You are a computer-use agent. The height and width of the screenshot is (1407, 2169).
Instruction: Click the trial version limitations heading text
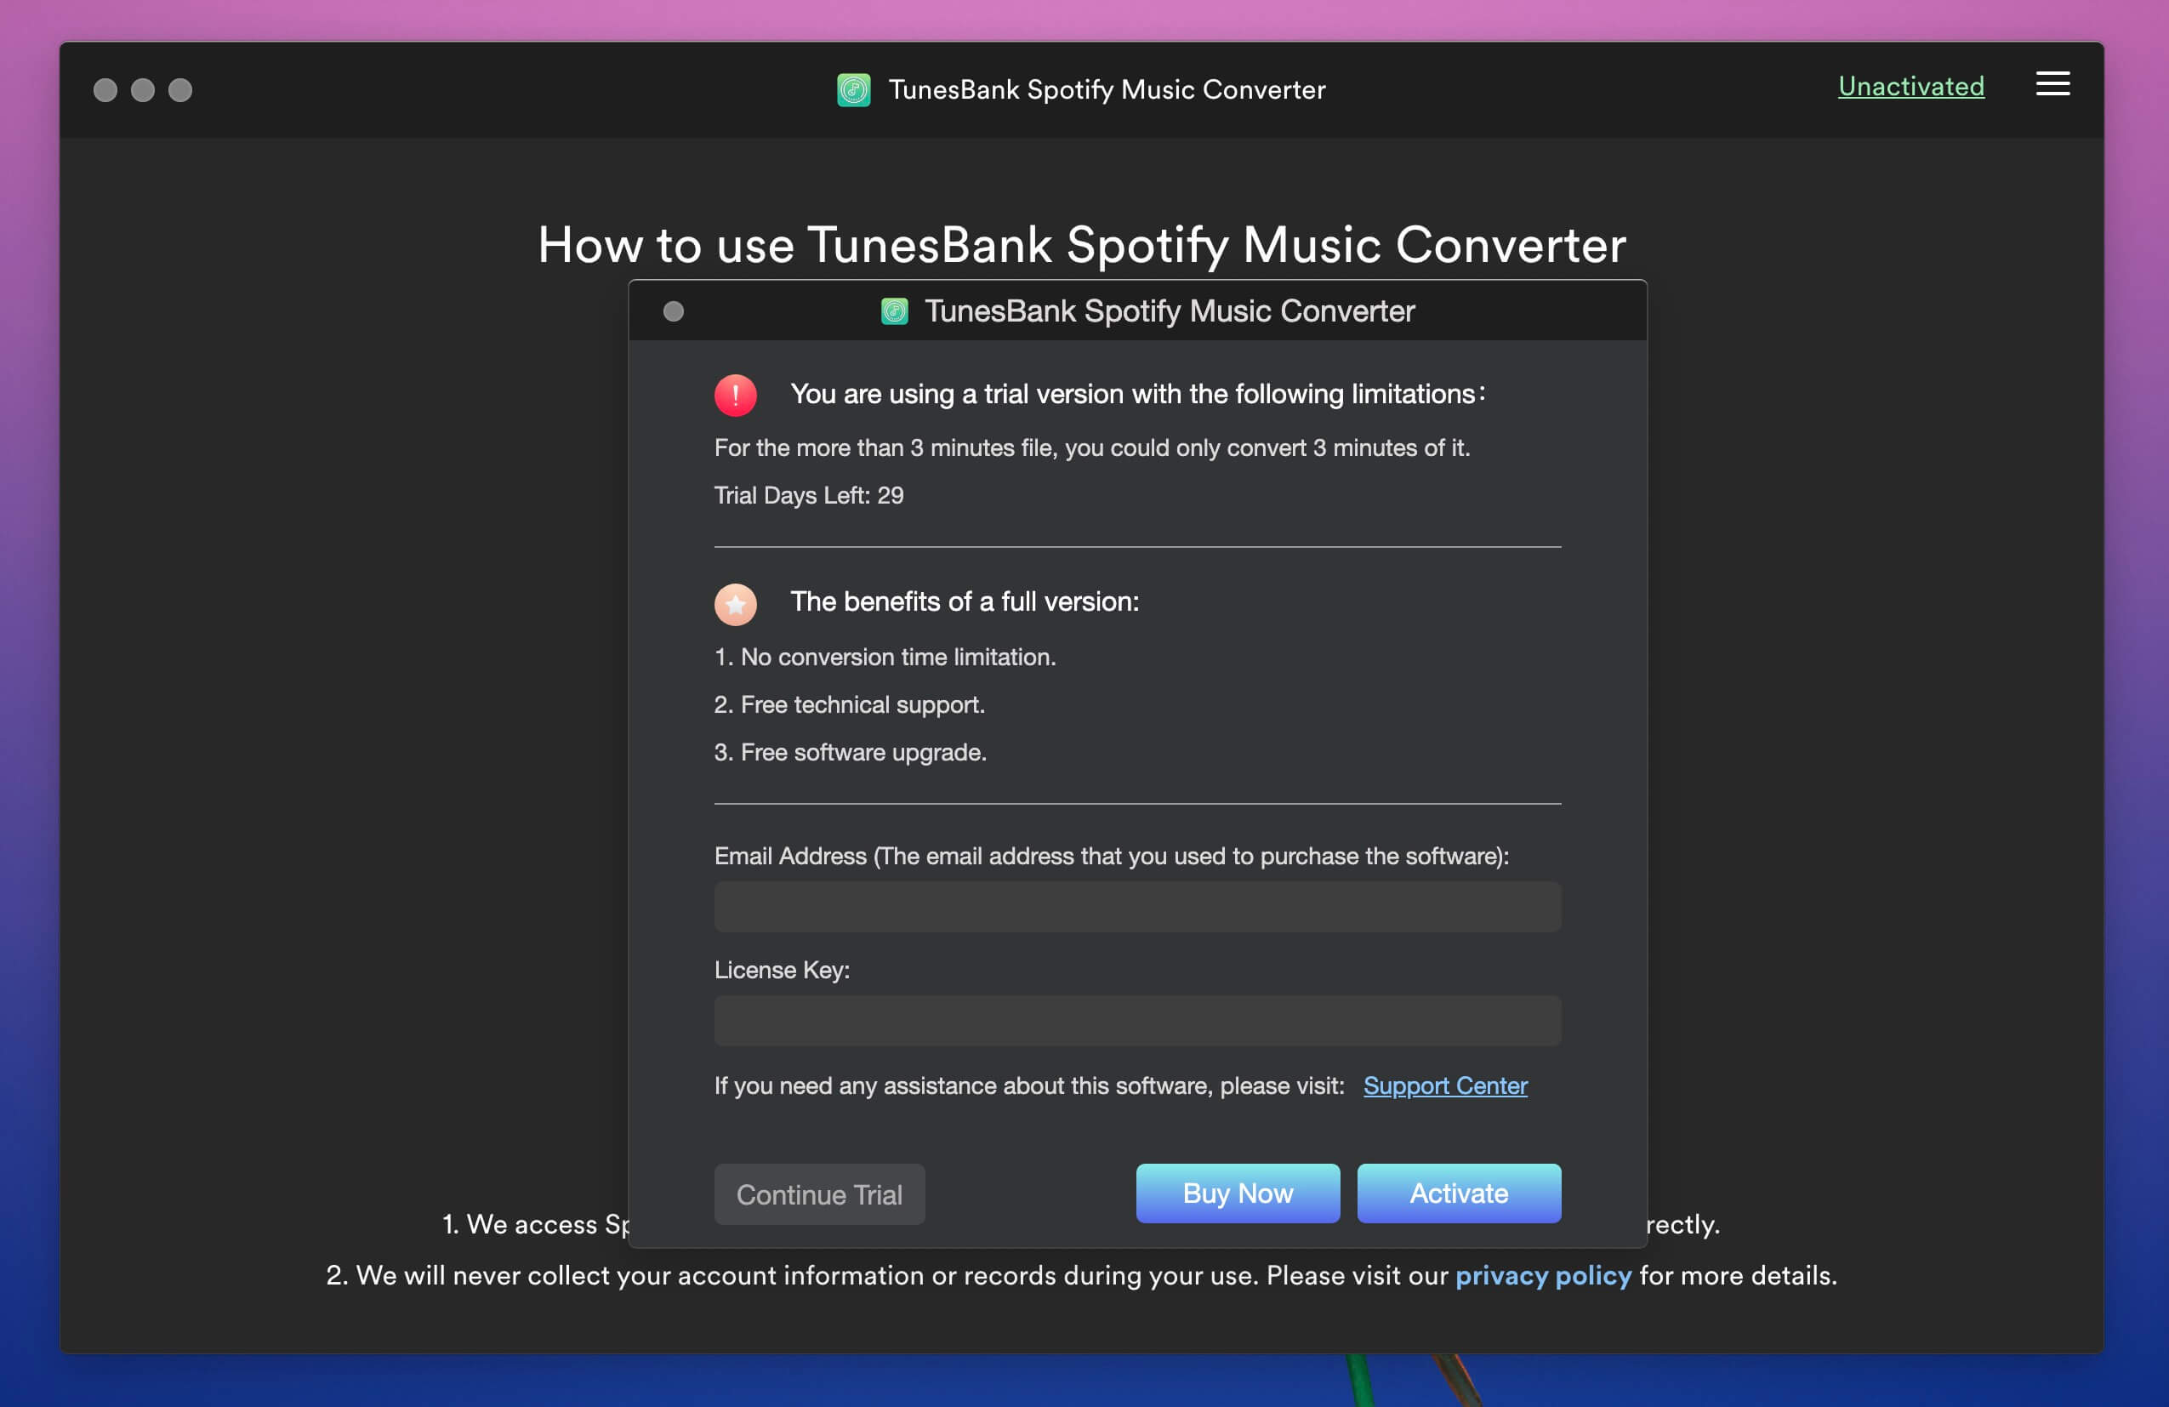[1137, 394]
